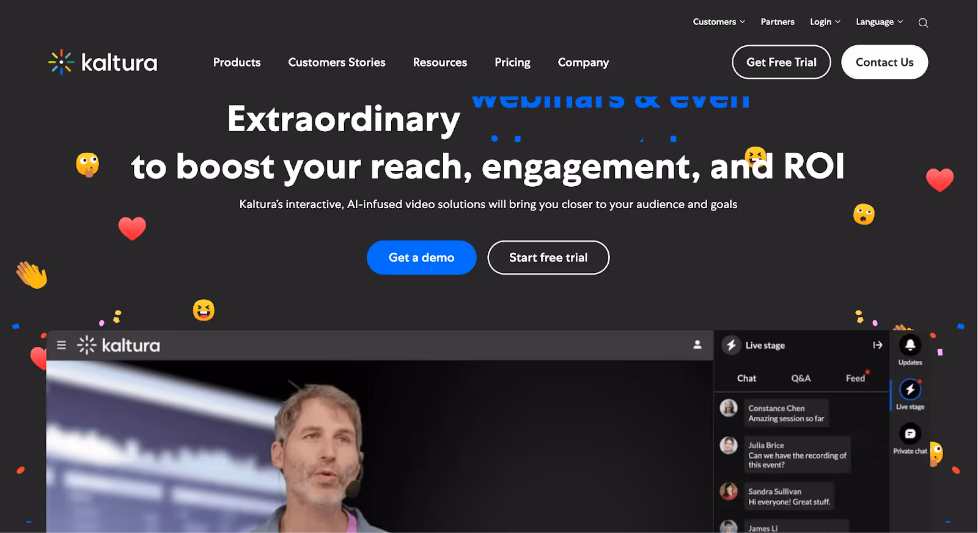The width and height of the screenshot is (978, 533).
Task: Select the Live stage lightning icon in sidebar
Action: [x=910, y=390]
